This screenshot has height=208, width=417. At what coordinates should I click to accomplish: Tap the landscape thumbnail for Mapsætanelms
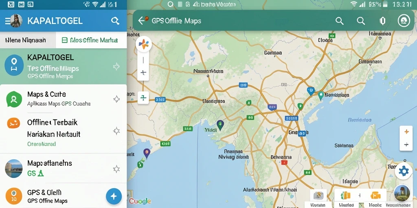coord(14,169)
